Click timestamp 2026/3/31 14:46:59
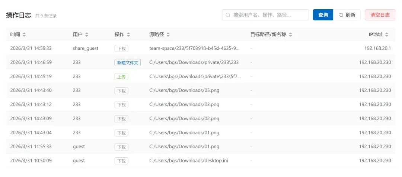The height and width of the screenshot is (177, 402). point(31,62)
